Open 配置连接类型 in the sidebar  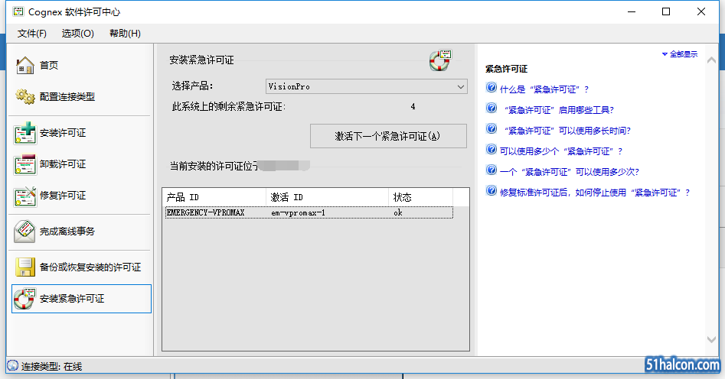[67, 96]
